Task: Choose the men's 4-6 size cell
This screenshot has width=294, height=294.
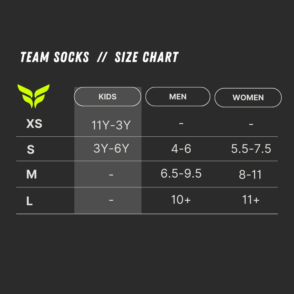Action: [181, 149]
